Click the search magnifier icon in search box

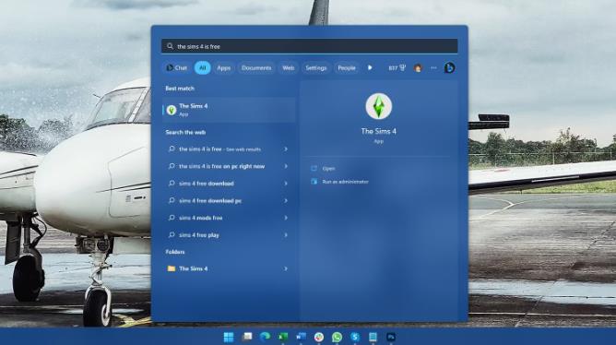click(x=170, y=46)
